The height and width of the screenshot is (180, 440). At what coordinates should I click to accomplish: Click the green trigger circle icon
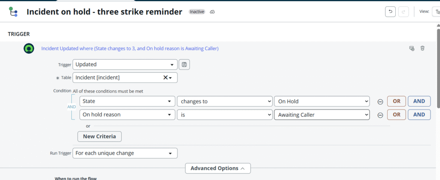pos(29,49)
